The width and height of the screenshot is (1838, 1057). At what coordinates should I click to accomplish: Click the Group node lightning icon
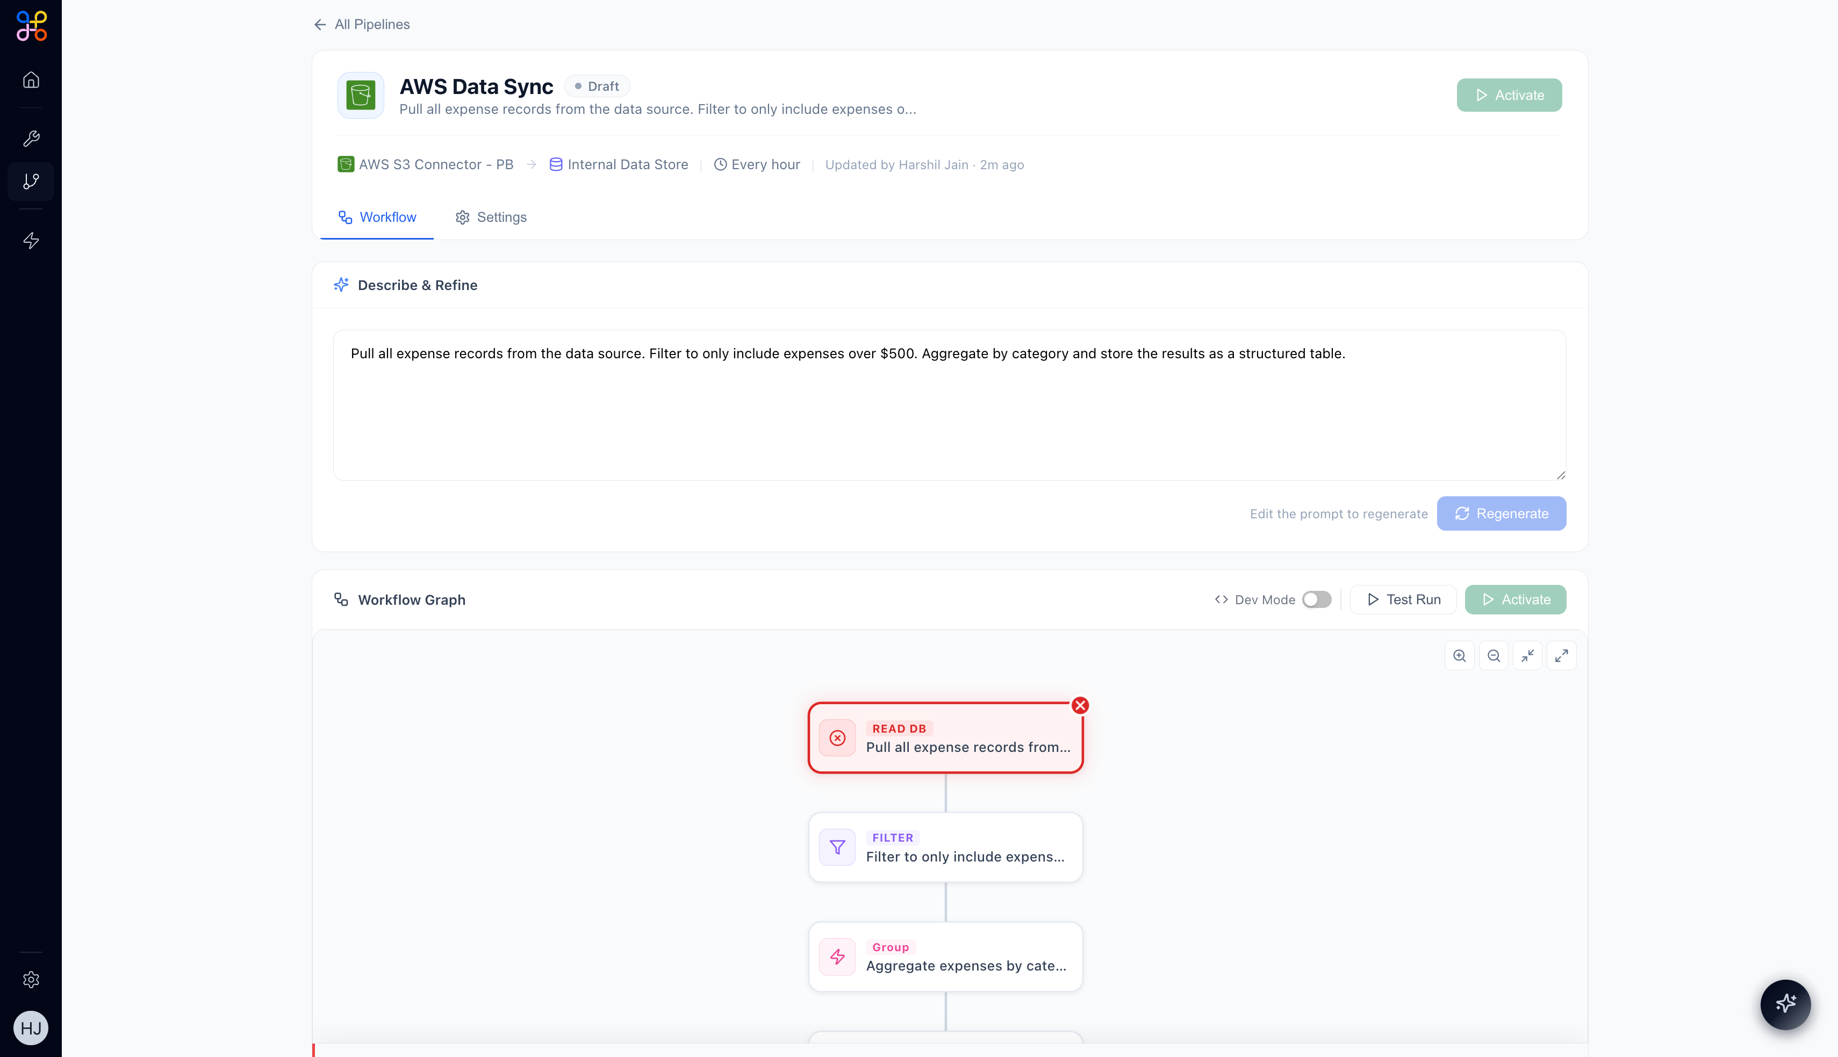point(837,957)
